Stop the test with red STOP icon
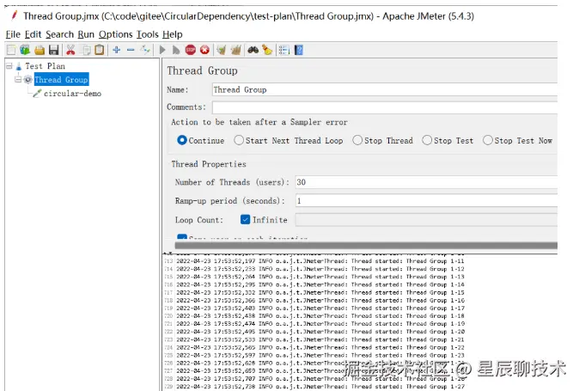Image resolution: width=579 pixels, height=391 pixels. [x=191, y=50]
